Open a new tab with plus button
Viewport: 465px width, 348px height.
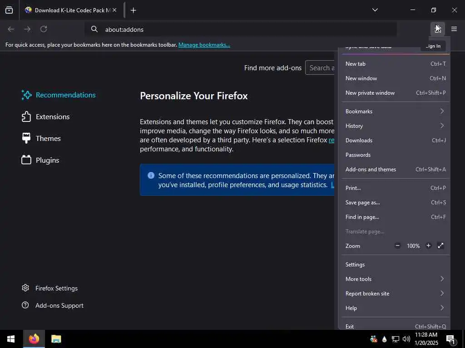pos(134,10)
